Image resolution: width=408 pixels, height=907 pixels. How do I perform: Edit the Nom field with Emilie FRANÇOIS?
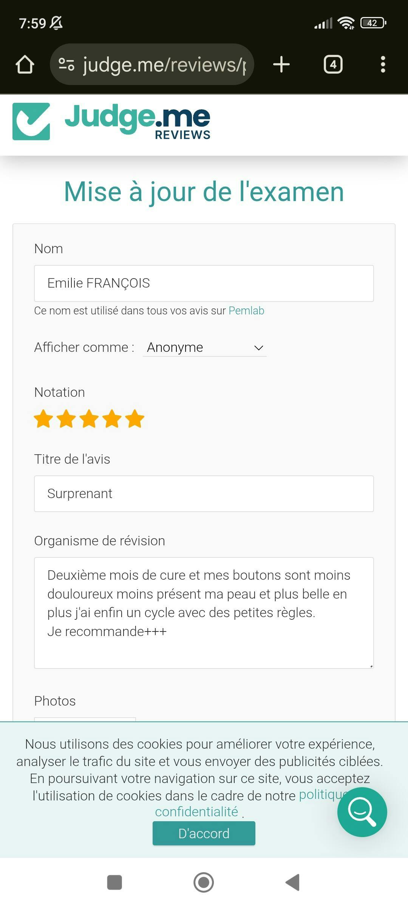[x=204, y=283]
